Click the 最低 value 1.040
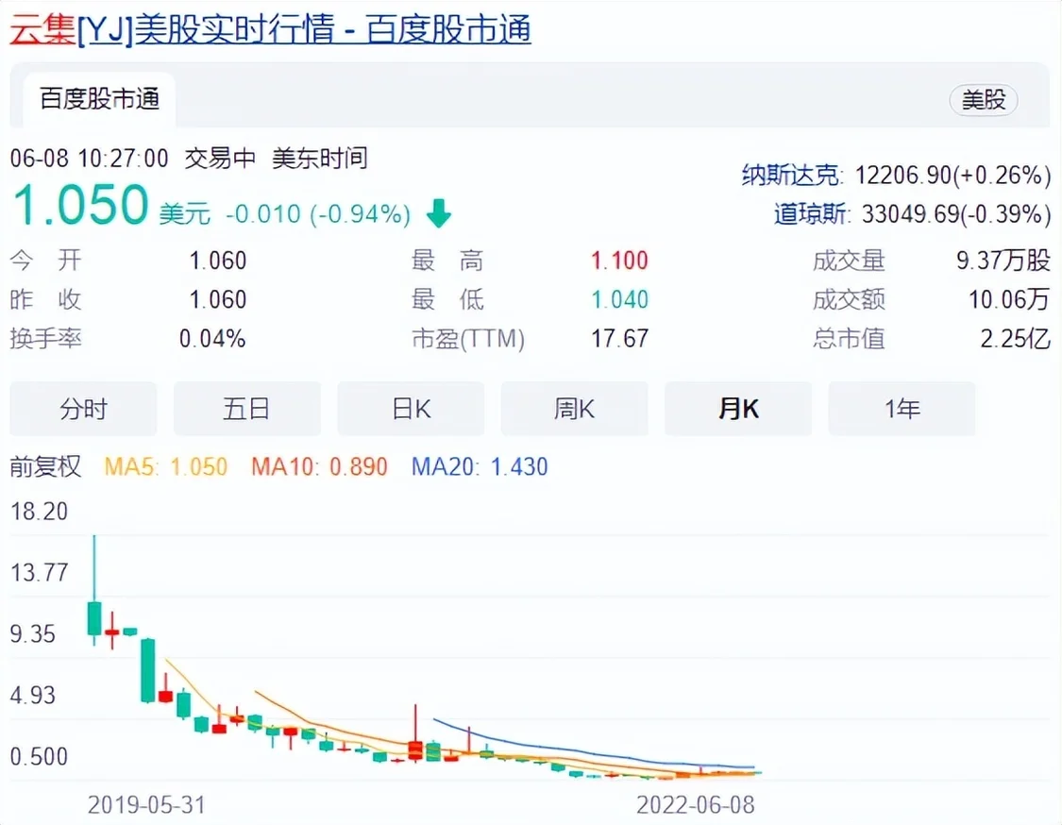This screenshot has height=825, width=1062. 619,299
